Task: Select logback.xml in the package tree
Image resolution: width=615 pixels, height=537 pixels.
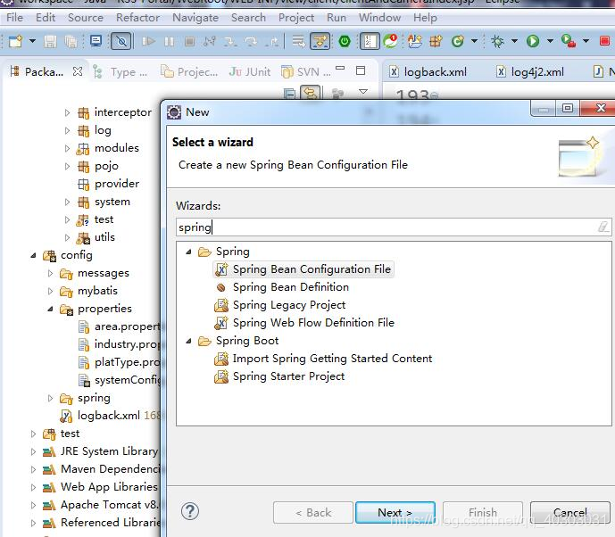Action: click(108, 416)
